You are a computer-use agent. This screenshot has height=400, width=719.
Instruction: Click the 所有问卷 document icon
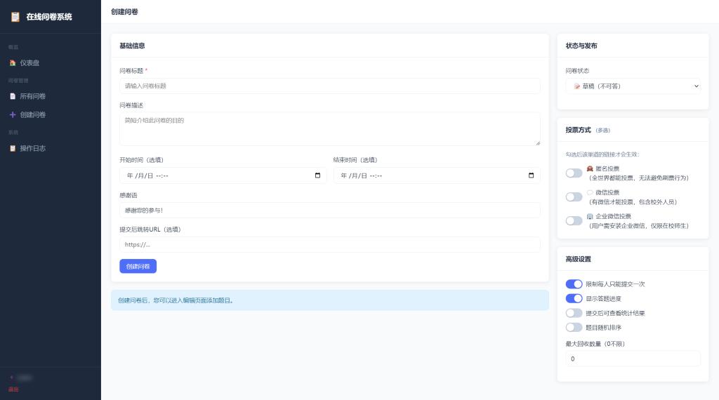point(13,96)
